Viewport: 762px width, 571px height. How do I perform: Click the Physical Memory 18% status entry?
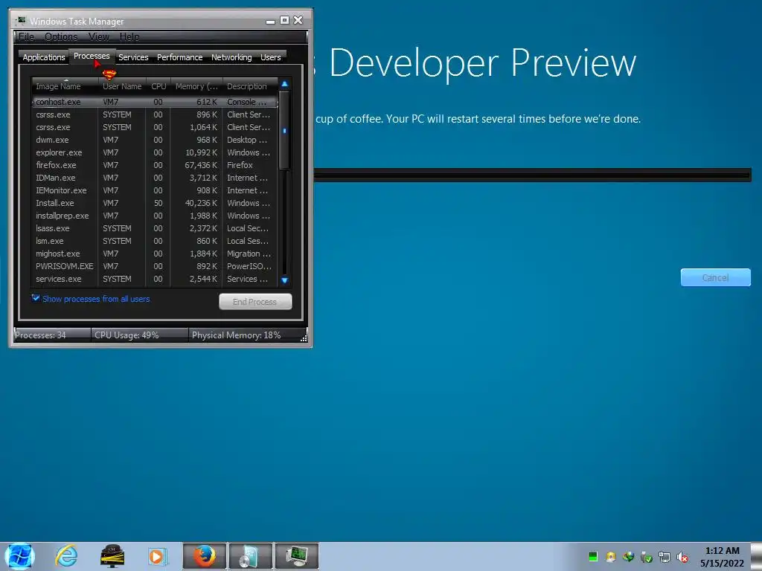244,335
